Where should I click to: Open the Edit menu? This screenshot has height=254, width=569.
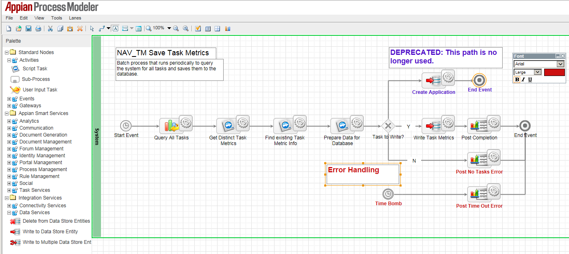point(24,18)
